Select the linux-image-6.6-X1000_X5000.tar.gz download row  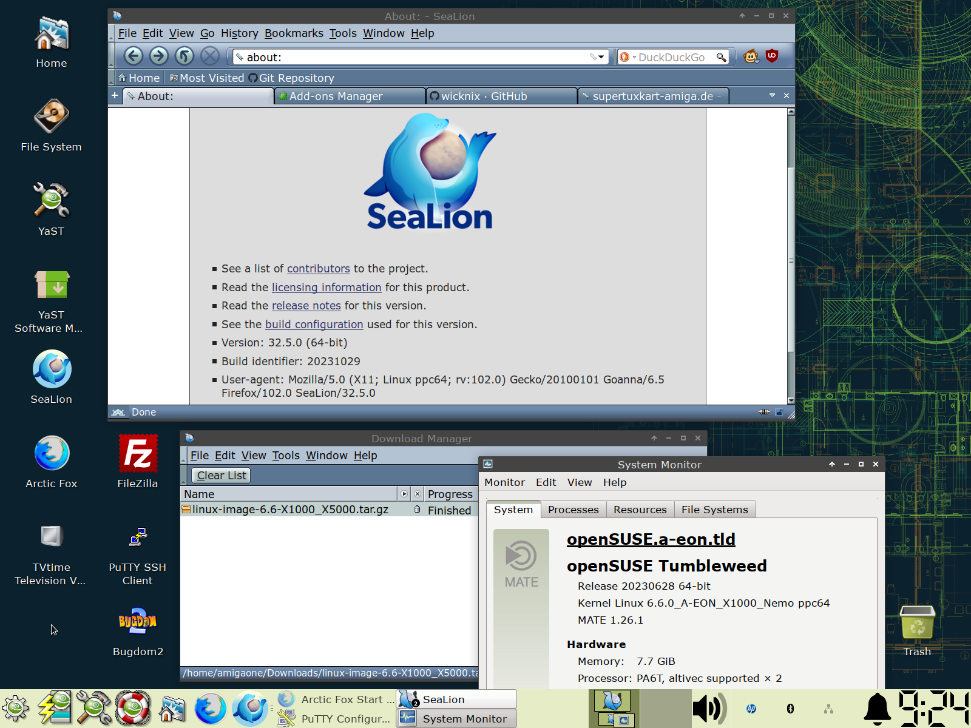coord(329,510)
